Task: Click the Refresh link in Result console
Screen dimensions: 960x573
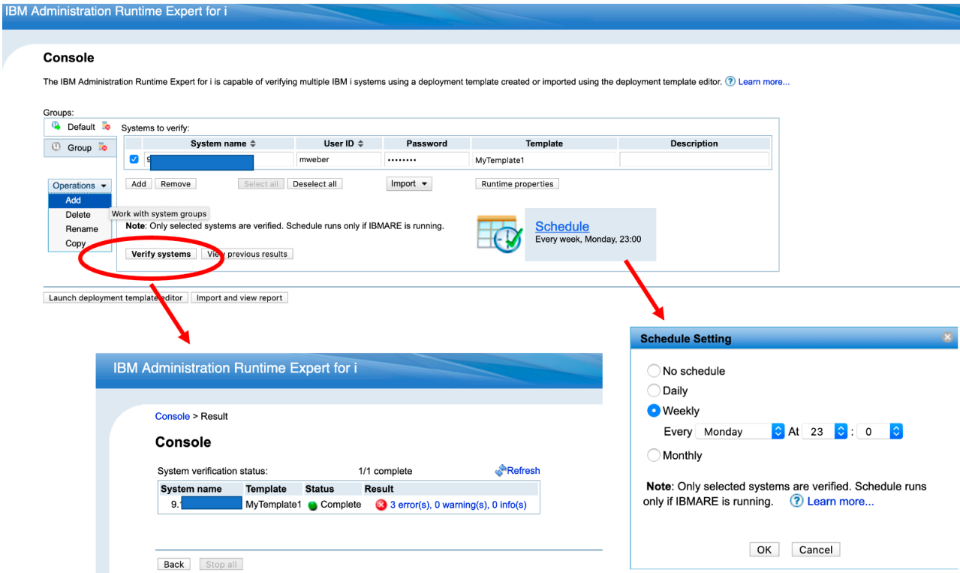Action: pos(523,471)
